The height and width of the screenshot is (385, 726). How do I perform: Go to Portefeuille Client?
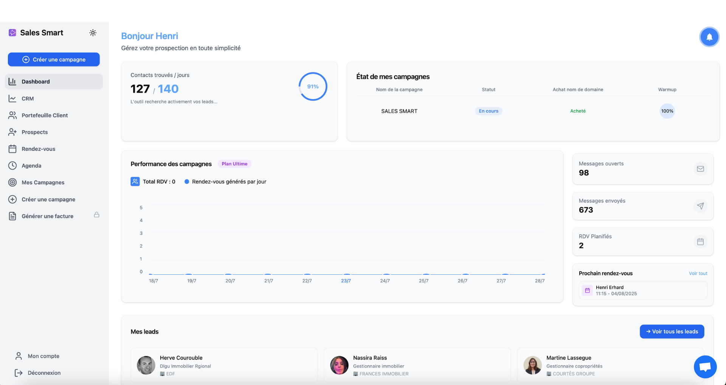tap(54, 115)
